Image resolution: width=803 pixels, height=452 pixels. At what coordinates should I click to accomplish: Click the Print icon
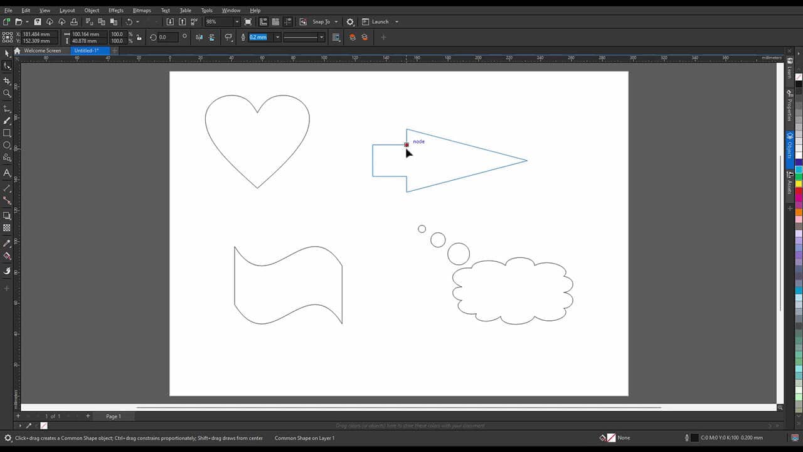click(74, 22)
